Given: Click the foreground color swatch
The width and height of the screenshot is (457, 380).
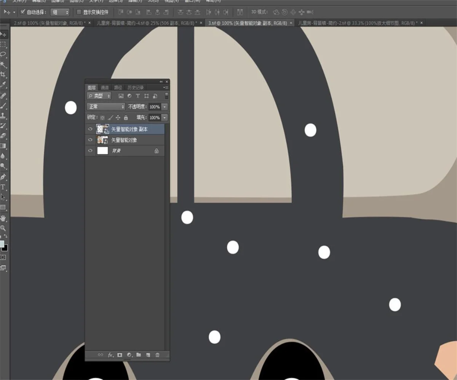Looking at the screenshot, I should point(2,244).
